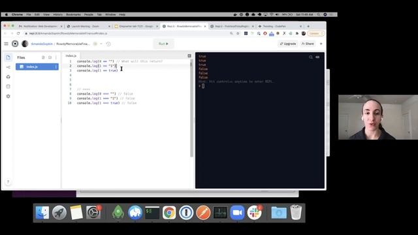Open Postman from the Dock
The image size is (418, 235).
pyautogui.click(x=203, y=213)
